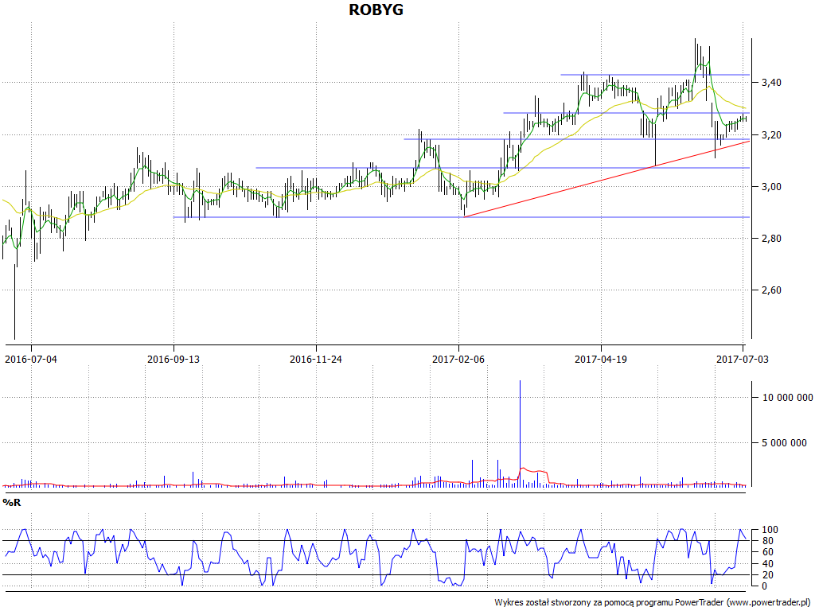The height and width of the screenshot is (611, 815).
Task: Click the 20 level on %R axis
Action: click(766, 574)
